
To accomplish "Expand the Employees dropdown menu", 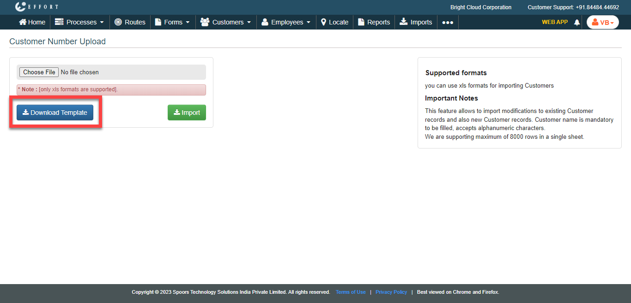I will click(x=286, y=22).
